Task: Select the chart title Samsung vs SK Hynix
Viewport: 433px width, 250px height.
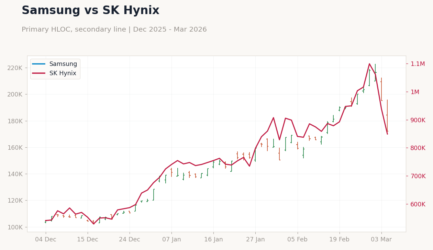Action: pyautogui.click(x=90, y=11)
